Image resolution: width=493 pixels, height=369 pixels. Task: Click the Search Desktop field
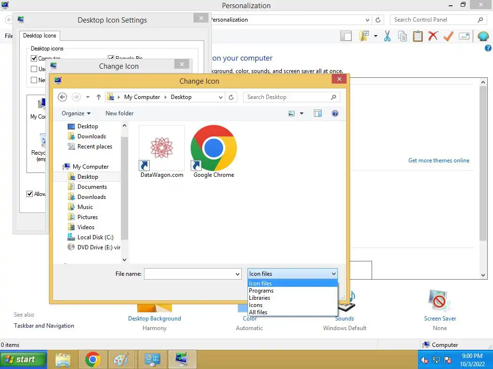tap(291, 97)
